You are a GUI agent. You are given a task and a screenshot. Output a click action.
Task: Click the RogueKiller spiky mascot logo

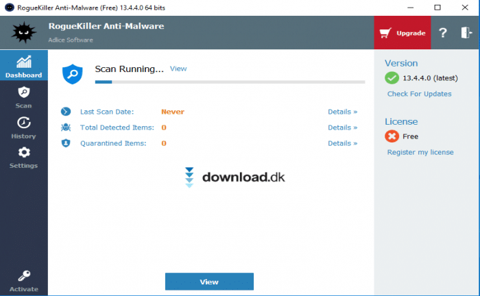23,32
